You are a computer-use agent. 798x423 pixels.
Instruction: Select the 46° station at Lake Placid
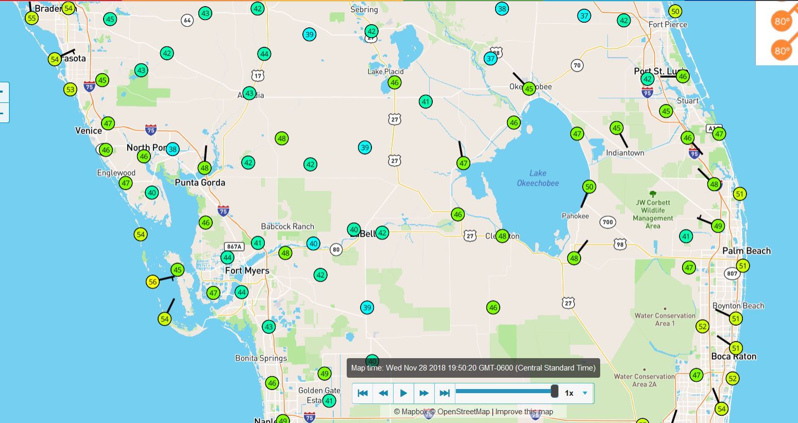(395, 82)
